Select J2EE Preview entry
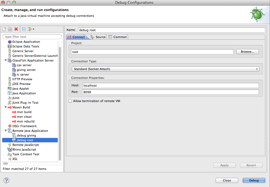270x187 pixels. 21,84
